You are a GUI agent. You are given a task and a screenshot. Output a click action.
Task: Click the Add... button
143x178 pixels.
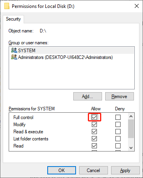click(87, 97)
